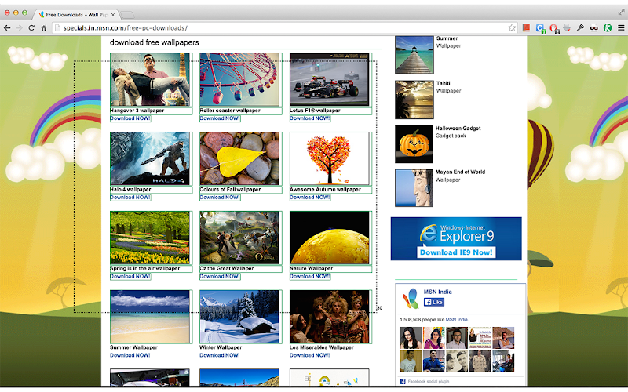Open the Les Miserables wallpaper thumbnail
Image resolution: width=628 pixels, height=392 pixels.
tap(329, 317)
